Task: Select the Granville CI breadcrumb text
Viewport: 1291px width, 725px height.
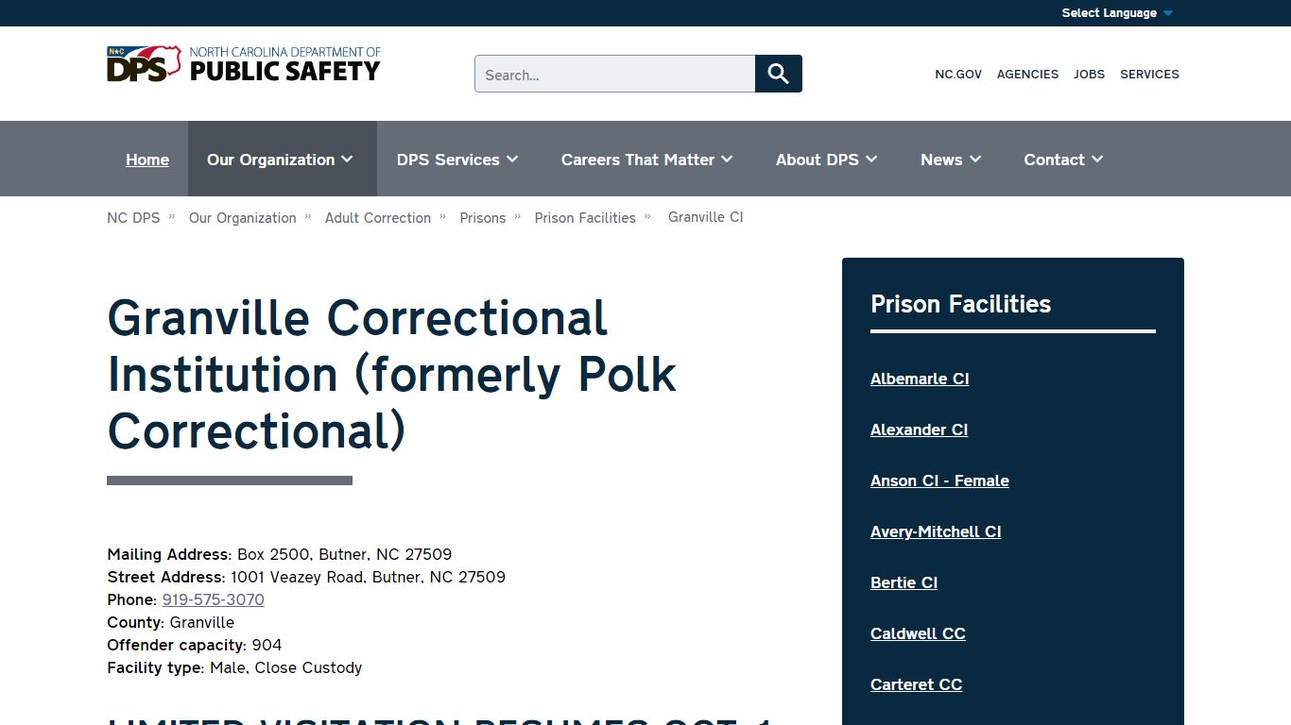Action: 706,217
